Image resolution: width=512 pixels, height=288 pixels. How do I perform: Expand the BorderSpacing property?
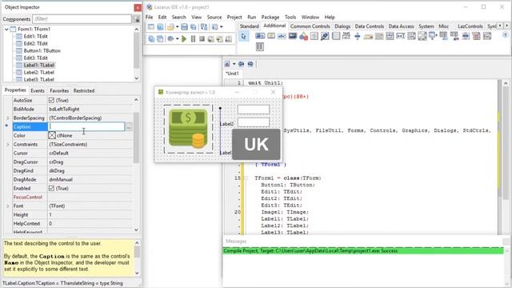click(x=8, y=118)
